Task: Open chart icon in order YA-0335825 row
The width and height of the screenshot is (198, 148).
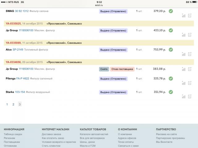Action: (183, 35)
